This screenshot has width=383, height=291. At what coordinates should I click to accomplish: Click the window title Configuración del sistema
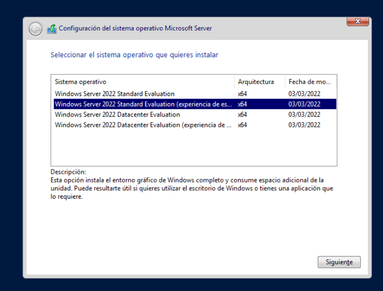(135, 28)
